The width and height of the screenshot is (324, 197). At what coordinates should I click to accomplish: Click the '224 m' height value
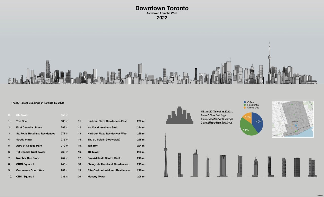point(141,146)
